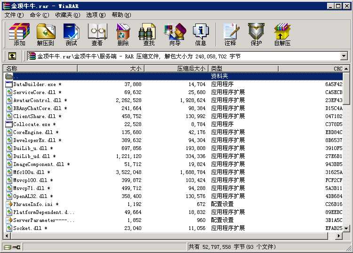Expand the archive path dropdown arrow
The height and width of the screenshot is (253, 353).
tap(344, 56)
